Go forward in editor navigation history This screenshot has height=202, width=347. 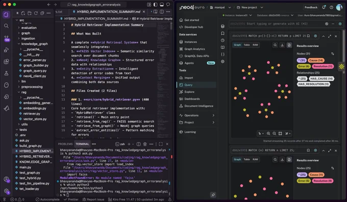pyautogui.click(x=55, y=5)
